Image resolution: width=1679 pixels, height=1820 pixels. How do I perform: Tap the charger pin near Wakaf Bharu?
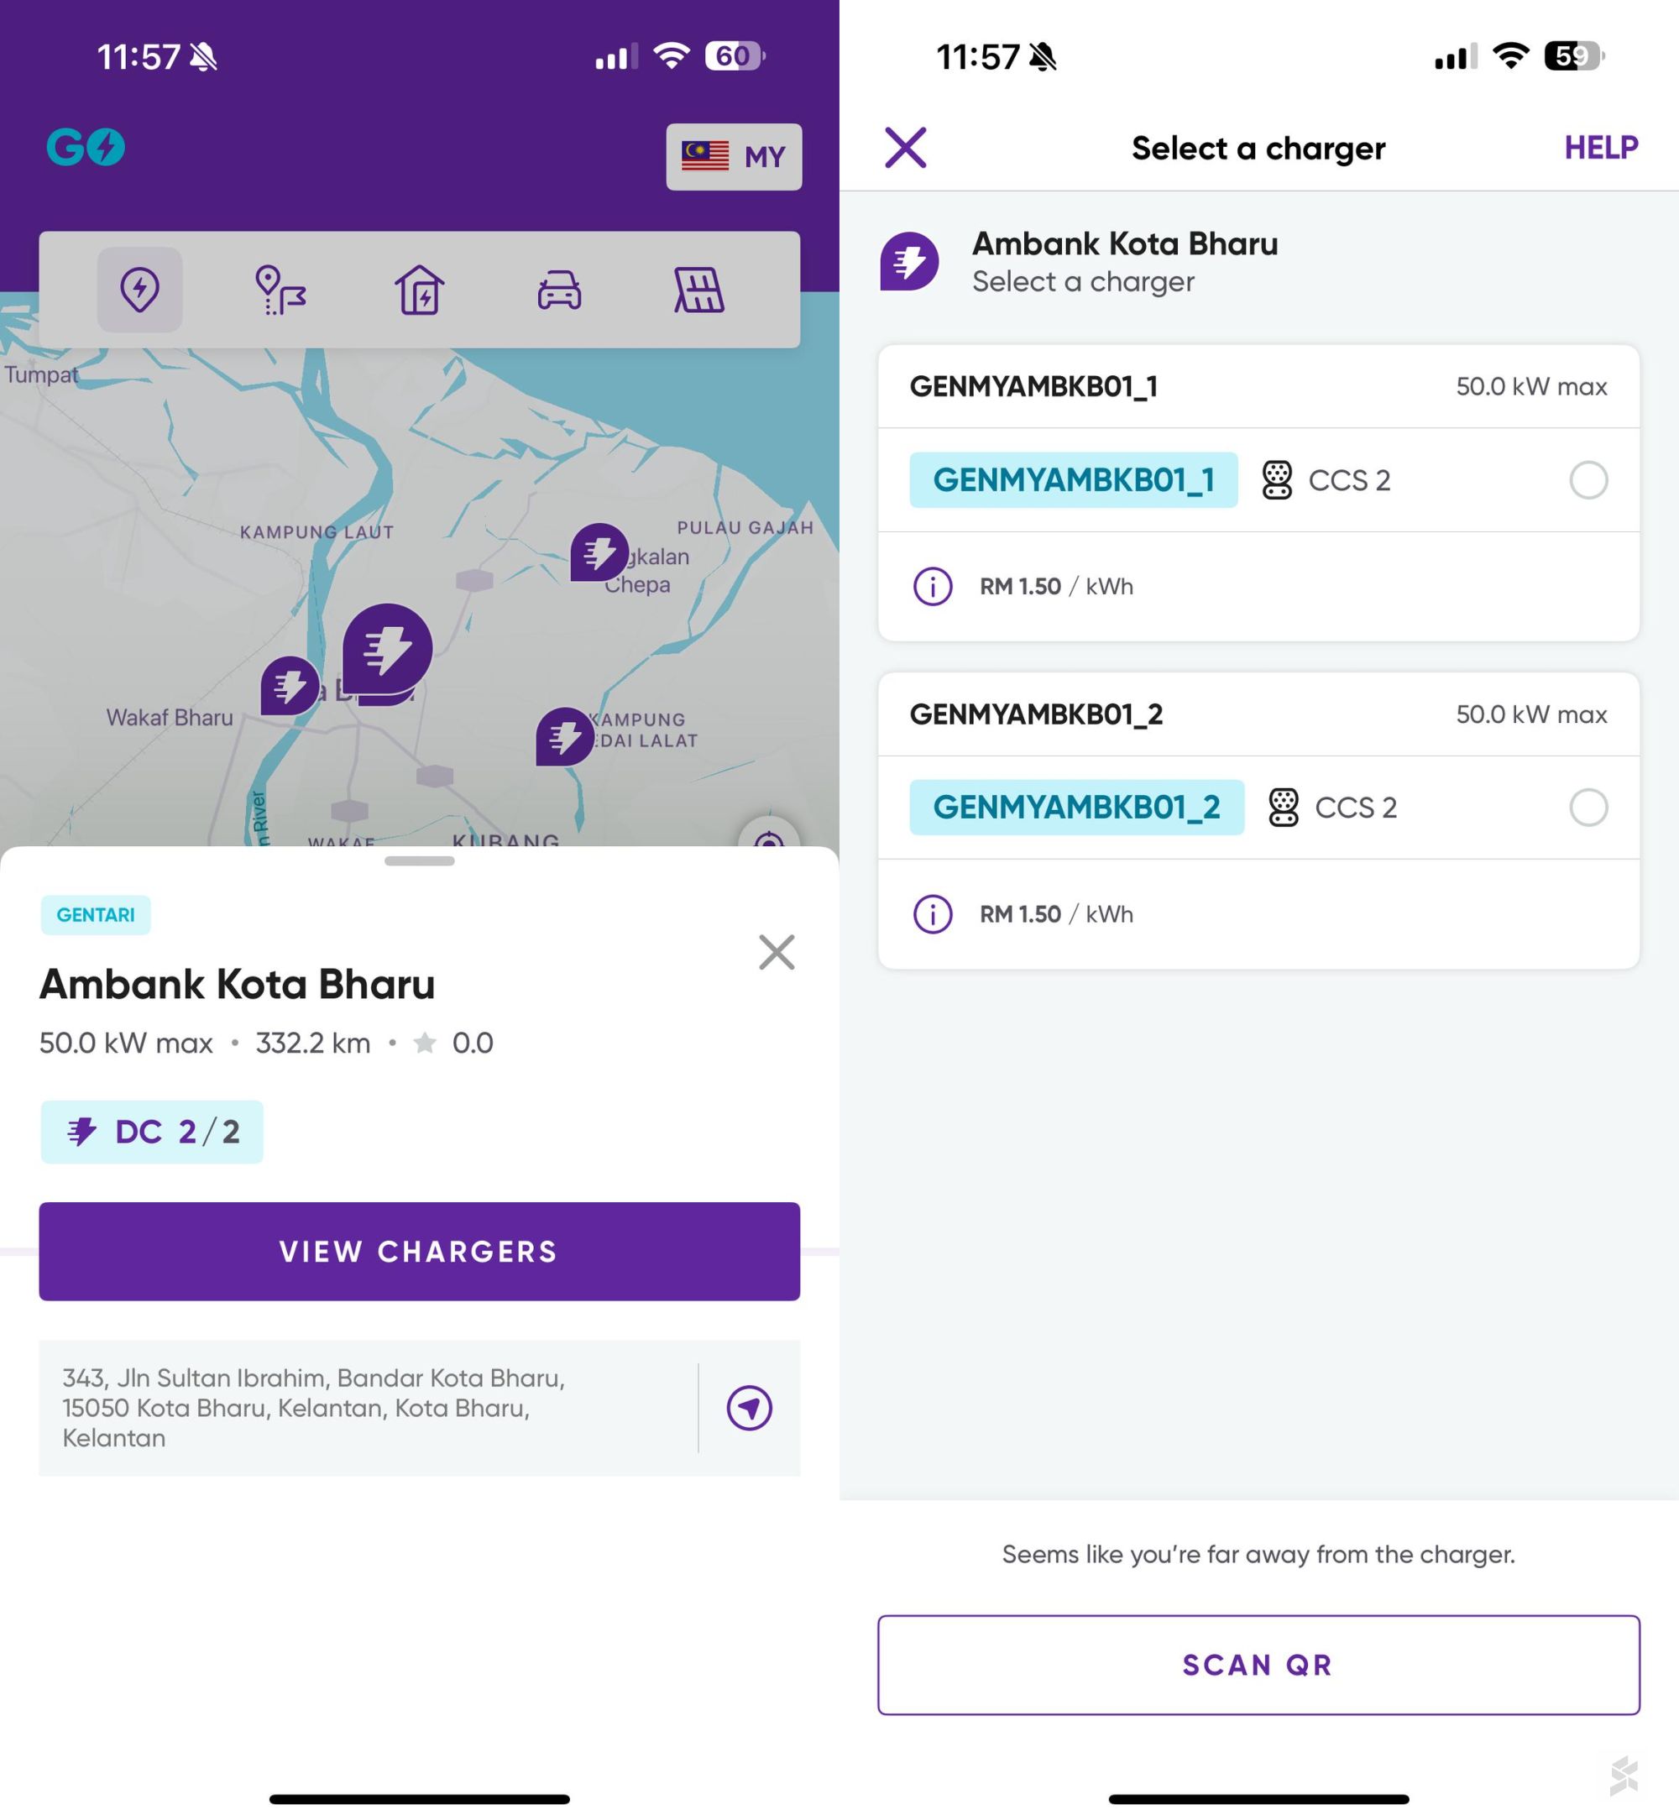click(290, 685)
